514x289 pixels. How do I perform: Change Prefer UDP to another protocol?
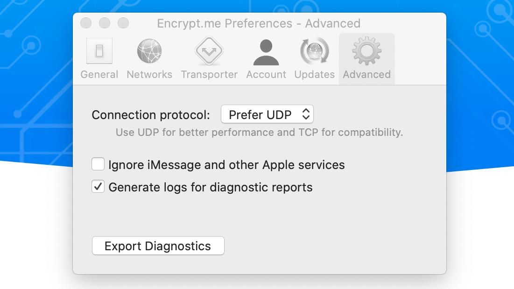click(x=267, y=113)
